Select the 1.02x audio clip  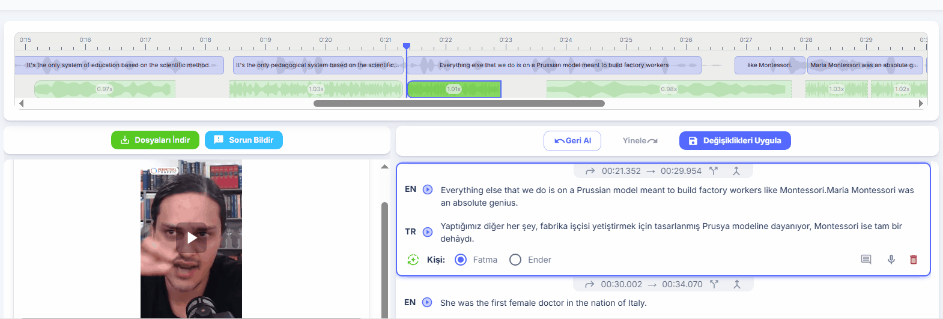tap(900, 89)
